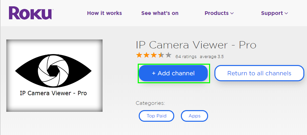Go to See what's on

[160, 13]
